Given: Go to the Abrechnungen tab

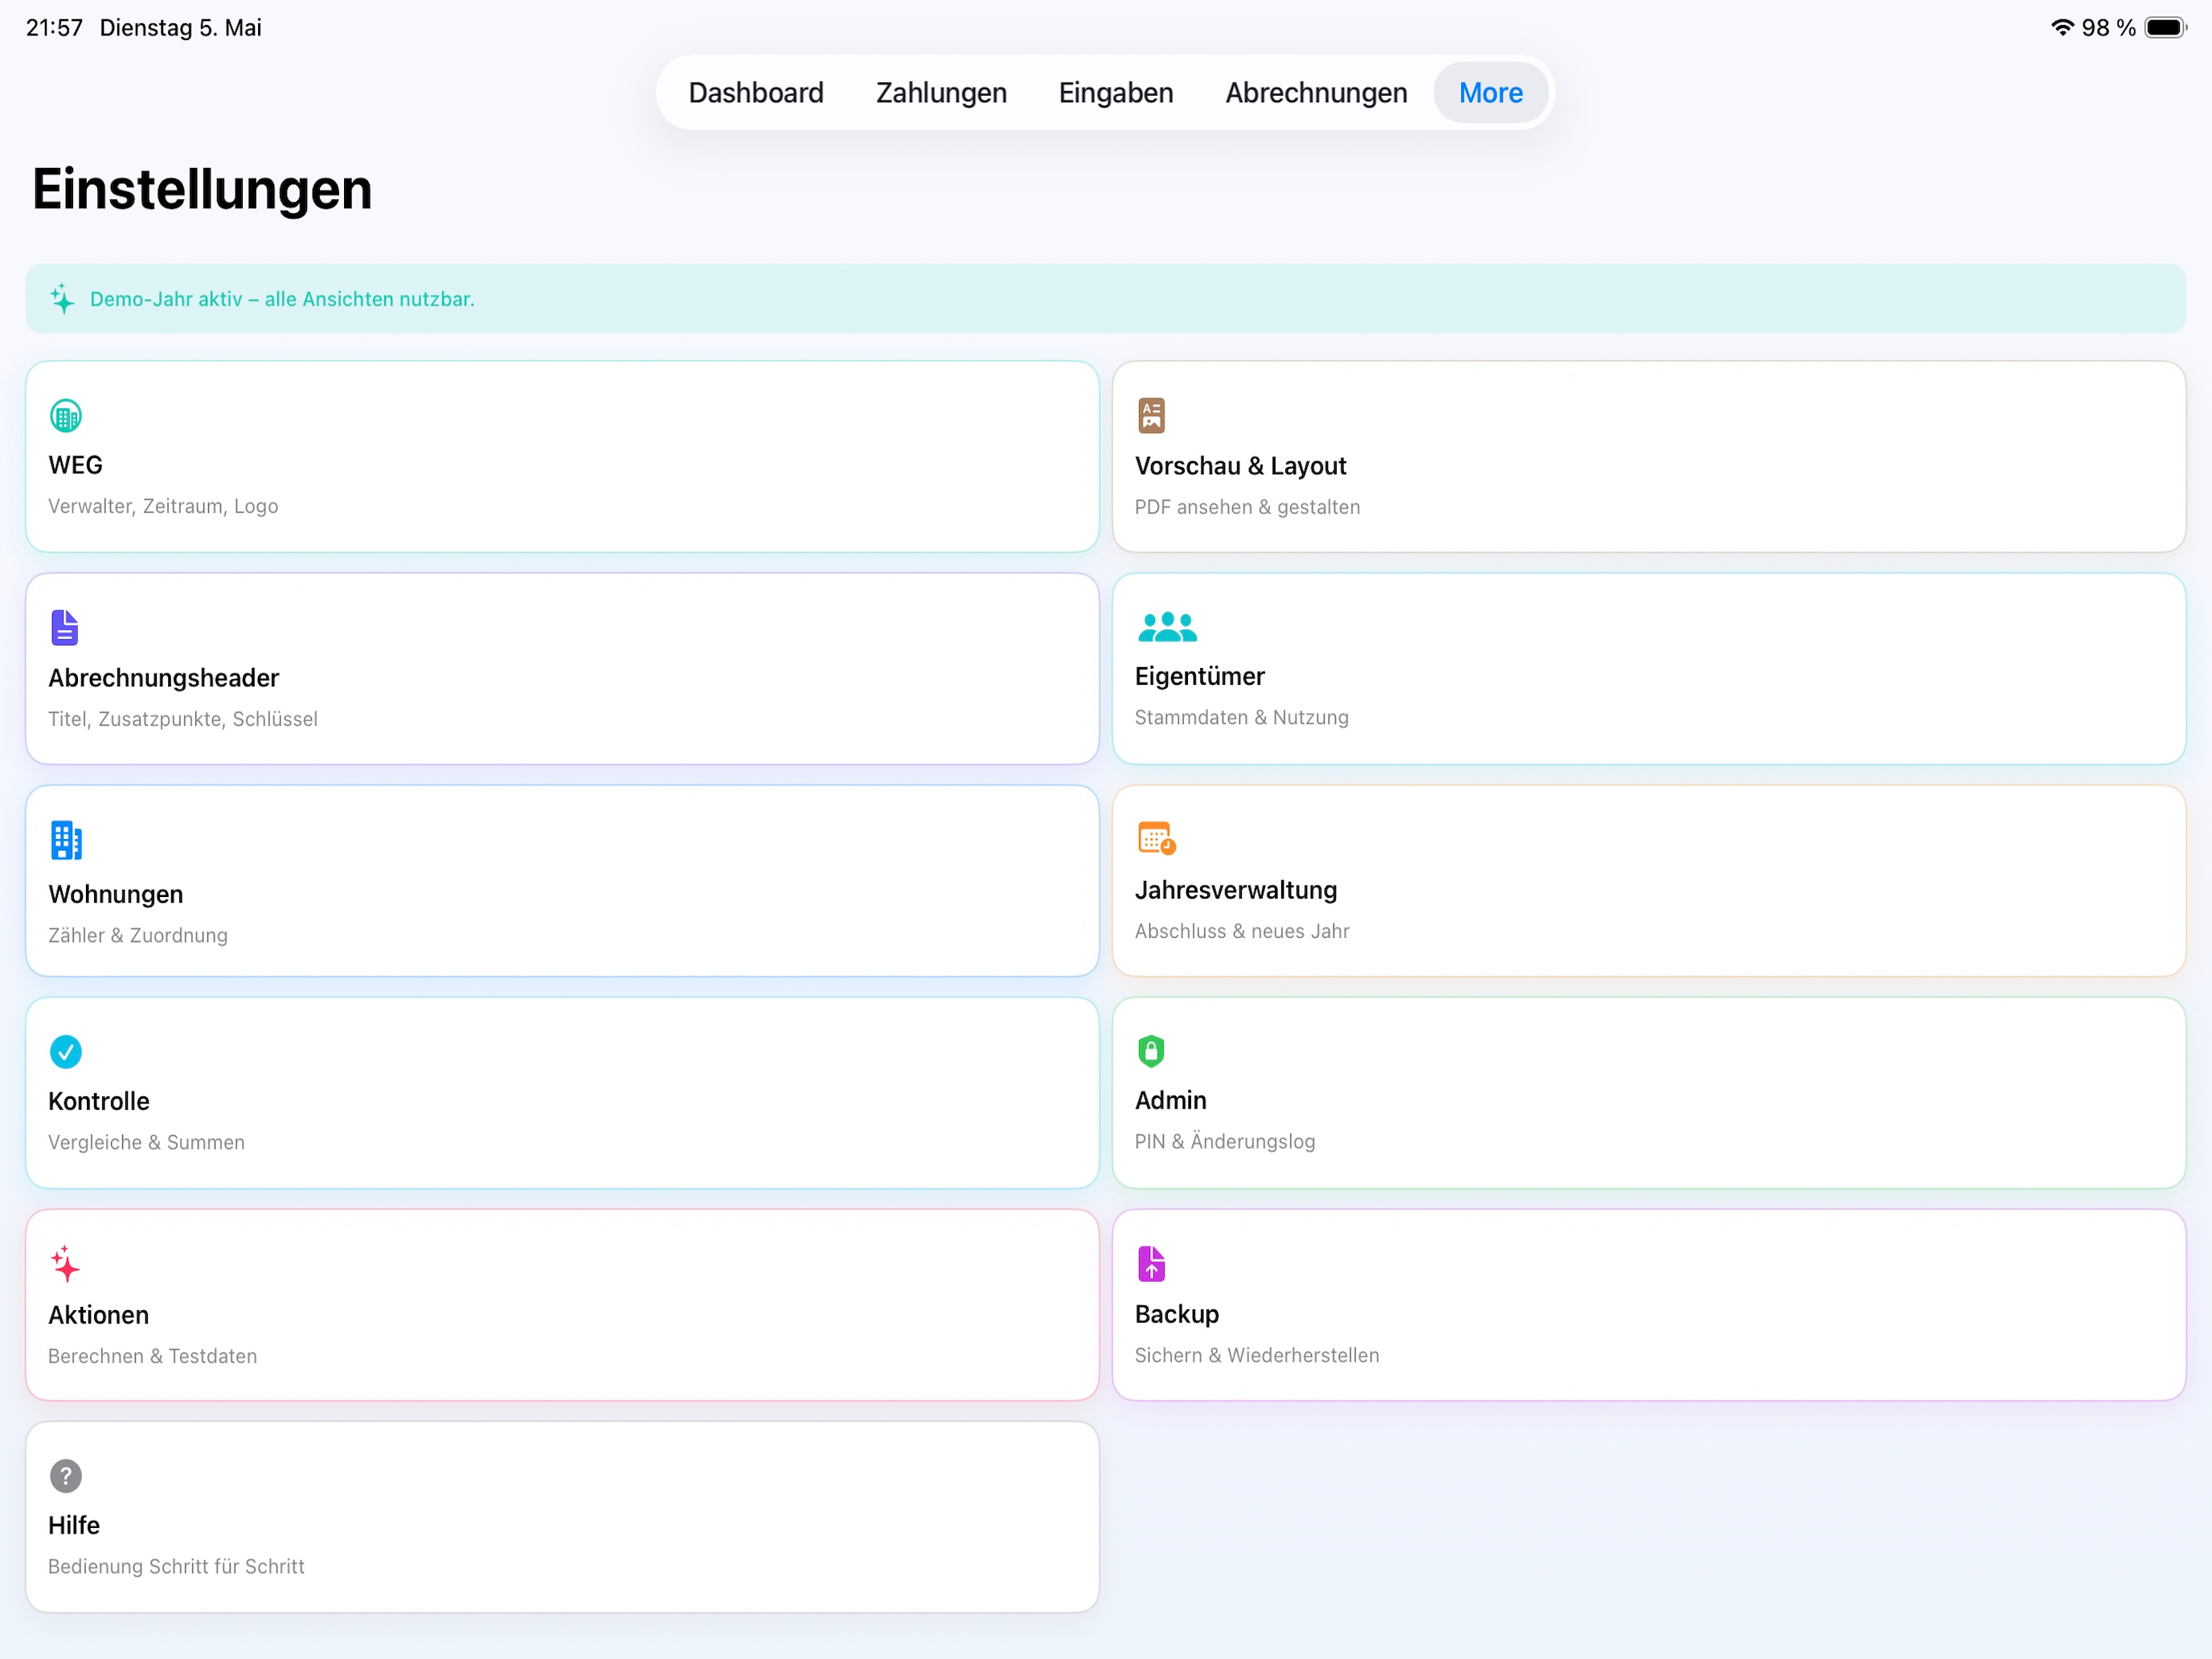Looking at the screenshot, I should [1316, 92].
